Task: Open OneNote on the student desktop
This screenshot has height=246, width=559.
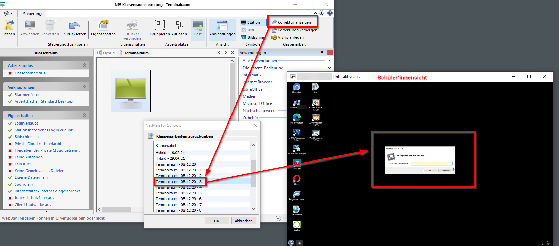Action: point(297,165)
